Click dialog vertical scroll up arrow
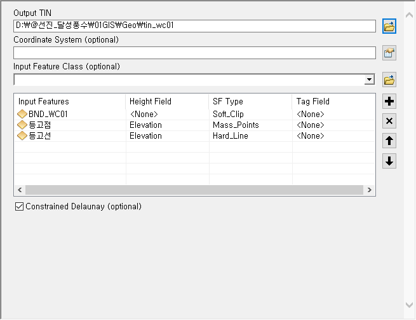This screenshot has width=416, height=320. (410, 15)
